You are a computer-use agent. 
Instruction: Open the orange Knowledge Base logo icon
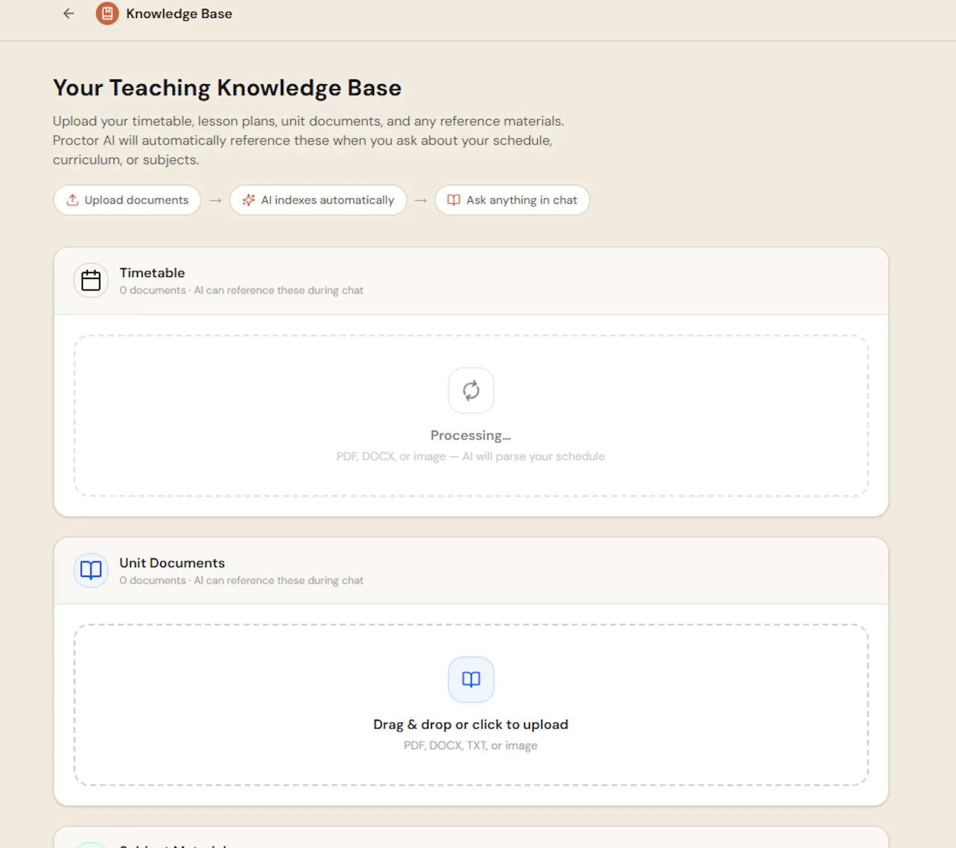pos(107,13)
